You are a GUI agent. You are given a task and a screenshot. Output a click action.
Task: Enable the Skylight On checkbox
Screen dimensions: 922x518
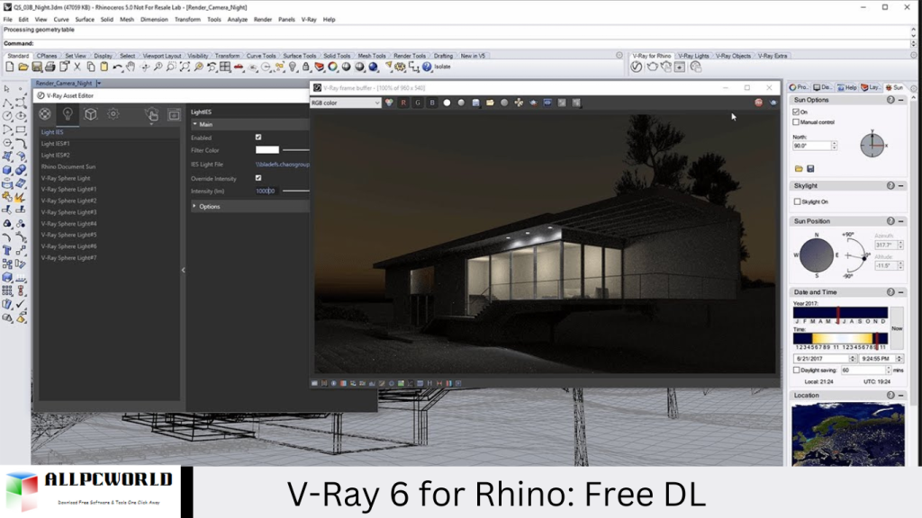798,201
